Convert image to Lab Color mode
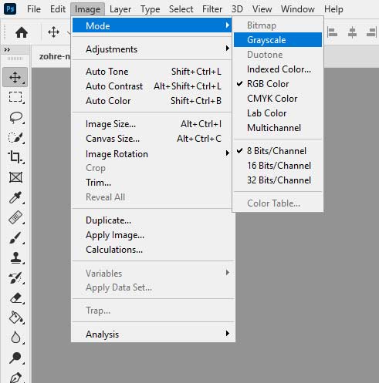This screenshot has width=379, height=383. 278,113
